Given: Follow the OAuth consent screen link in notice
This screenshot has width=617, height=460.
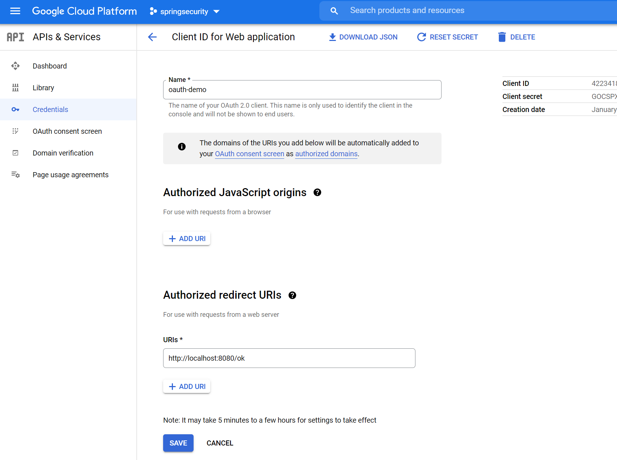Looking at the screenshot, I should (x=249, y=154).
